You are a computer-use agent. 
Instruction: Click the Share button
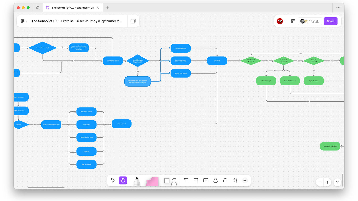330,21
